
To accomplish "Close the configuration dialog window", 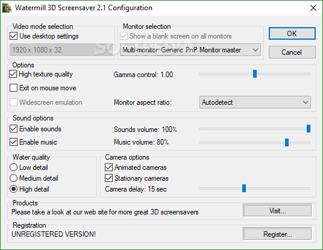I will pyautogui.click(x=313, y=8).
